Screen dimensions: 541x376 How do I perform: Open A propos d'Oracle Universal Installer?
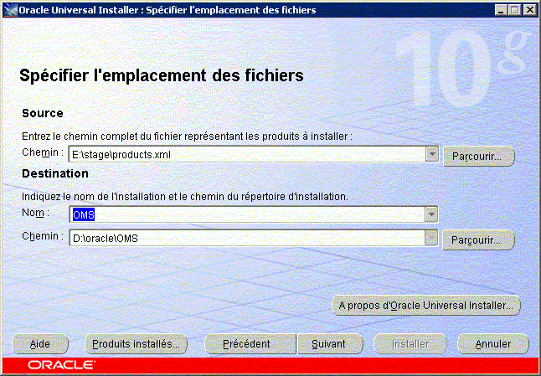(426, 305)
